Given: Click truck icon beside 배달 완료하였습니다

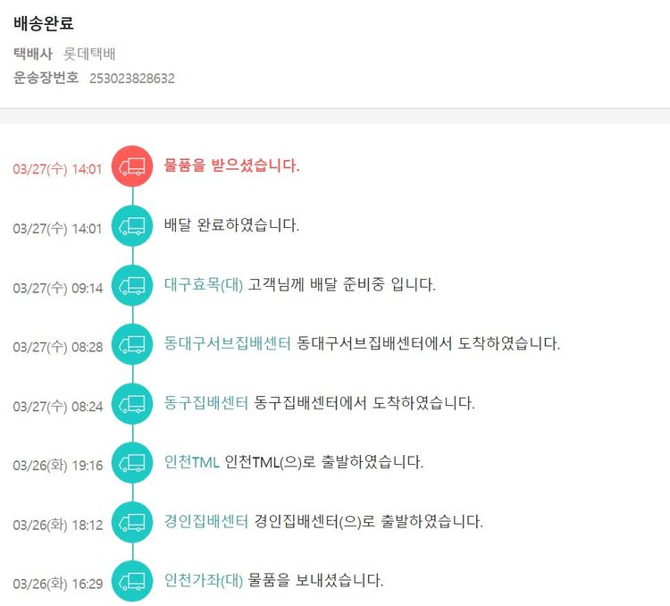Looking at the screenshot, I should tap(132, 226).
